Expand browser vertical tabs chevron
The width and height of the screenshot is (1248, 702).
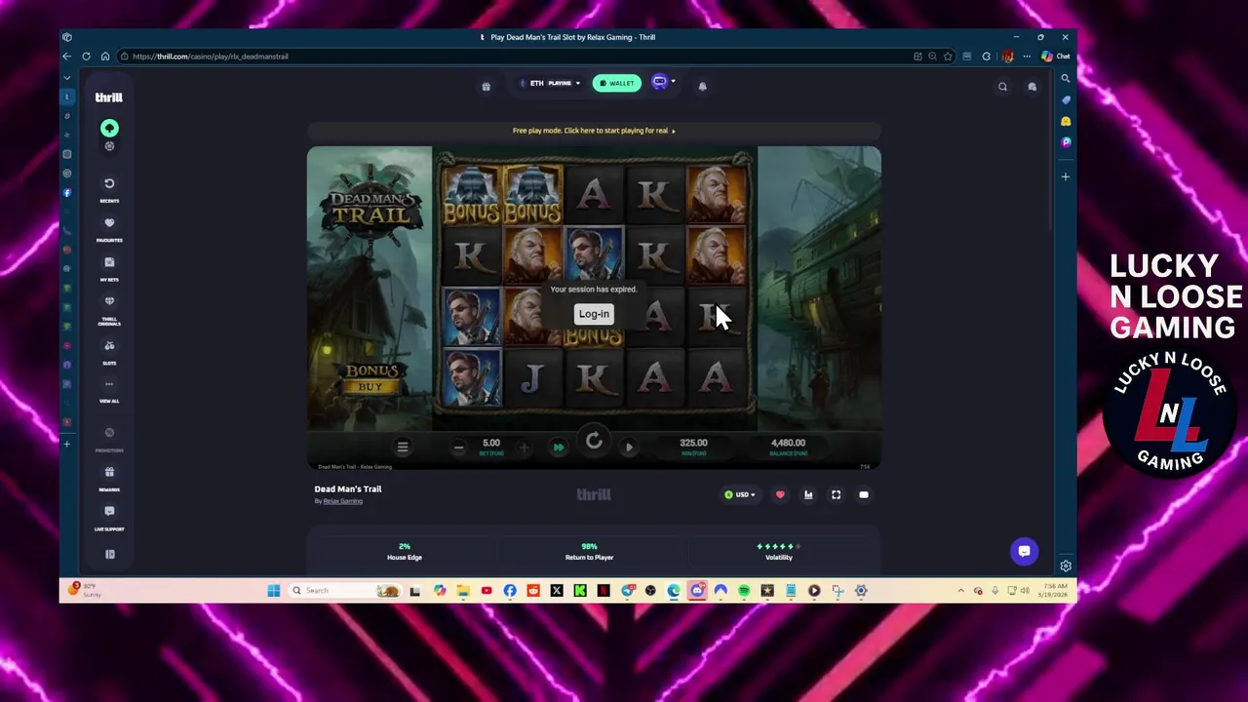[x=67, y=77]
